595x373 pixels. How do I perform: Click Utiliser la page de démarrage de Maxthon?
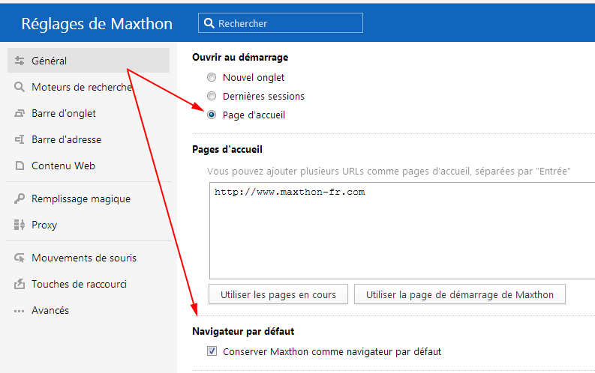[459, 294]
